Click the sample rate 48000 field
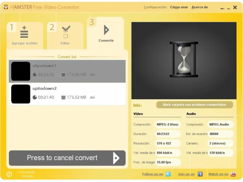243x182 pixels. 221,134
